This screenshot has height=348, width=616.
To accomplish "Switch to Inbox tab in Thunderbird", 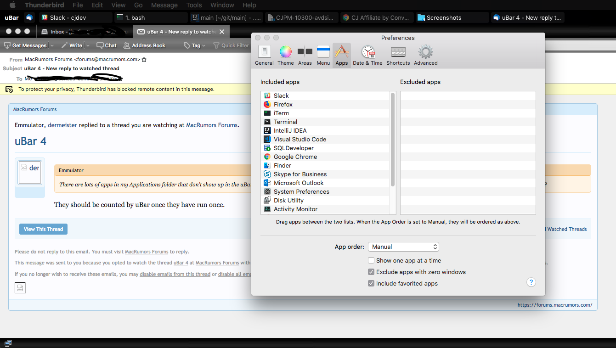I will (x=85, y=32).
